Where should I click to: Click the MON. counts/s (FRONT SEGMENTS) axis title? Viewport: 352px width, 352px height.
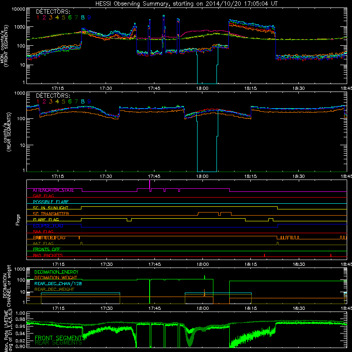coord(4,46)
